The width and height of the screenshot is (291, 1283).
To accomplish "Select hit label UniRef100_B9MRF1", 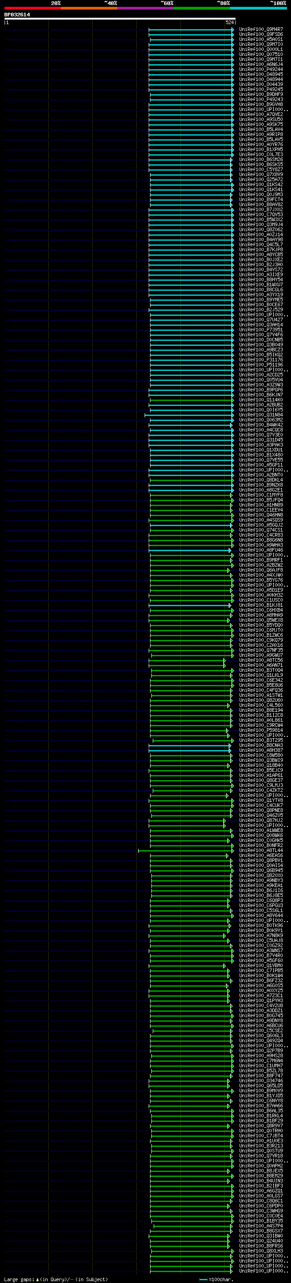I will [x=261, y=560].
